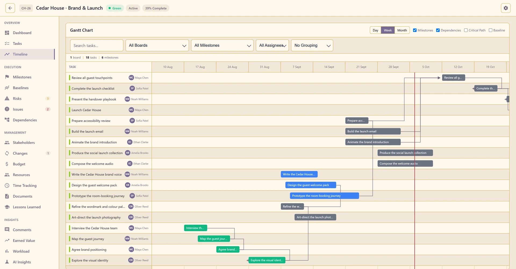Viewport: 516px width, 269px height.
Task: Click the Comments speech icon
Action: (7, 230)
